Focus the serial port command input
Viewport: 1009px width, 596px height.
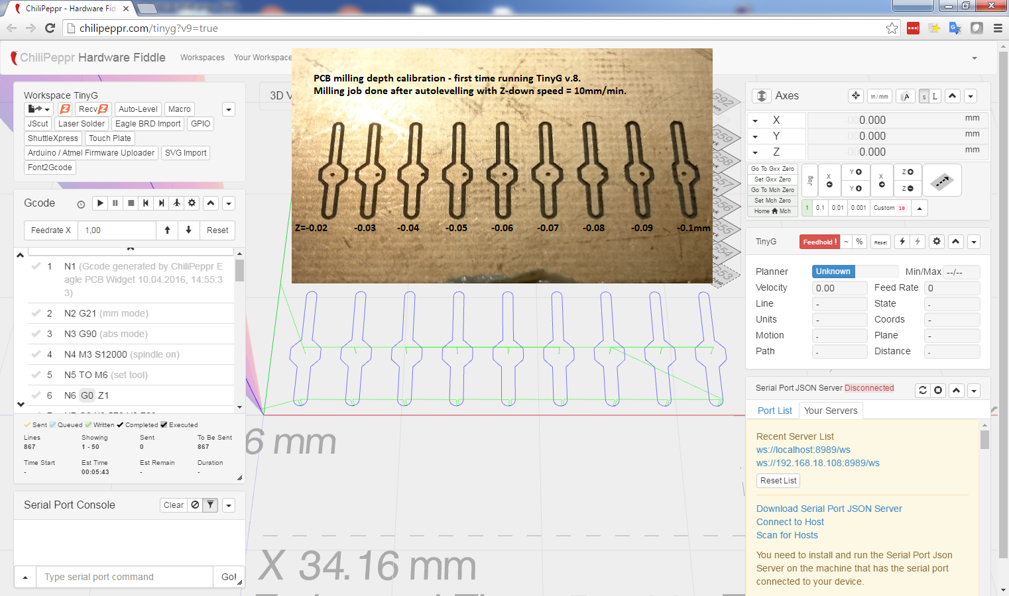coord(125,577)
